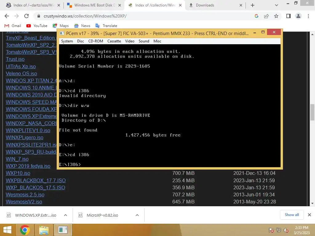Image resolution: width=315 pixels, height=236 pixels.
Task: Open the UlTrAs Xp.iso link
Action: pos(21,66)
